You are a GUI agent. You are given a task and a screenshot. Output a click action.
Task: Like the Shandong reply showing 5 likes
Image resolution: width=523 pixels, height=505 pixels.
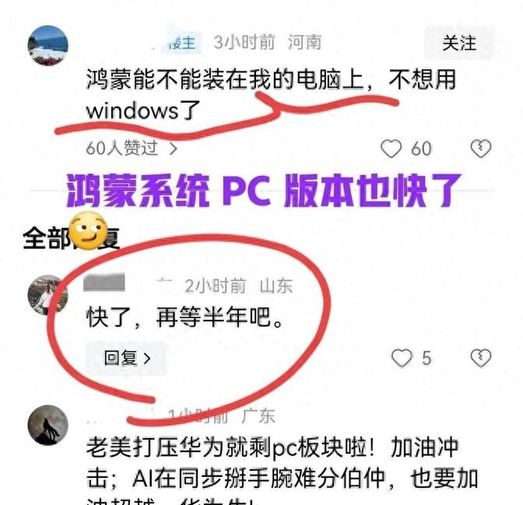pyautogui.click(x=402, y=358)
